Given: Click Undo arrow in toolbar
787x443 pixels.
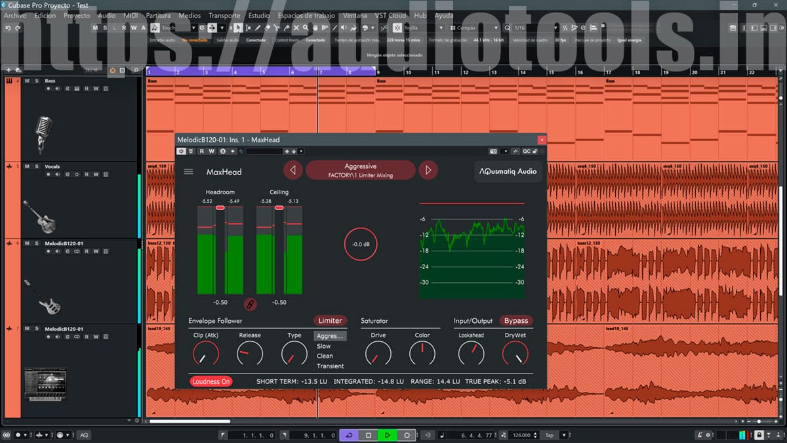Looking at the screenshot, I should [x=9, y=28].
